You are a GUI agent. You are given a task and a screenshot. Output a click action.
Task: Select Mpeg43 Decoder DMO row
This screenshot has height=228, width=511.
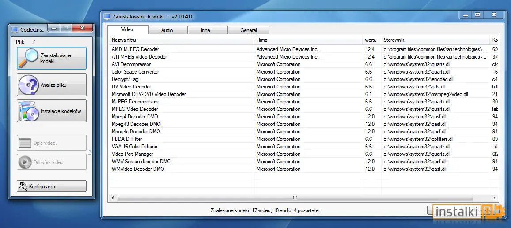point(304,124)
